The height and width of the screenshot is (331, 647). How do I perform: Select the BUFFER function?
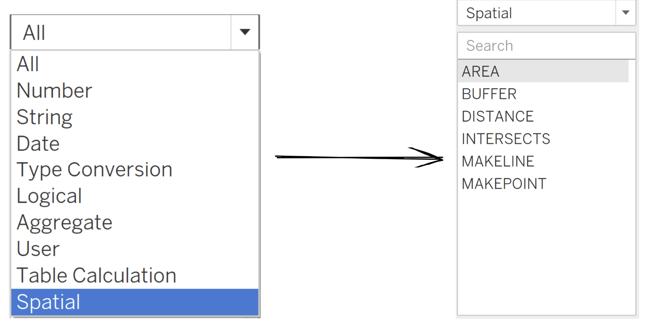tap(489, 94)
